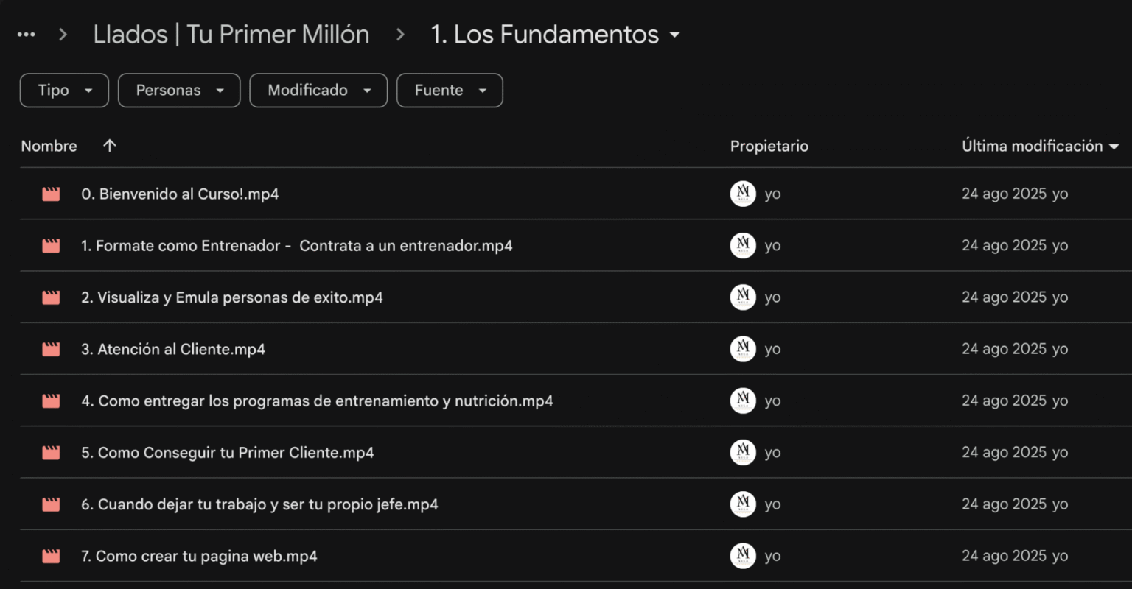
Task: Open the Personas filter dropdown
Action: [179, 91]
